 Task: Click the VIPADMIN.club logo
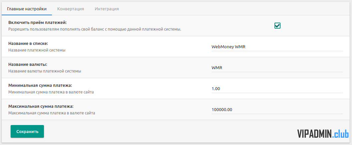323,134
